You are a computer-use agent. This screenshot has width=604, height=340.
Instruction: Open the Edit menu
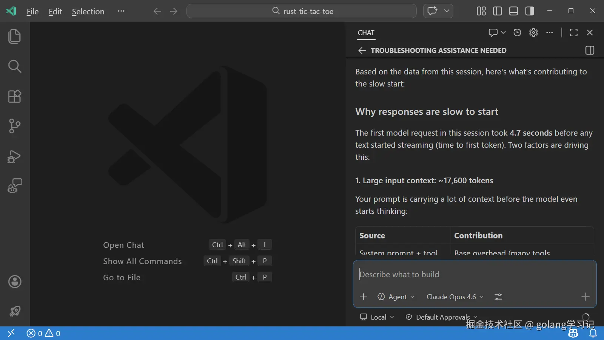coord(55,11)
